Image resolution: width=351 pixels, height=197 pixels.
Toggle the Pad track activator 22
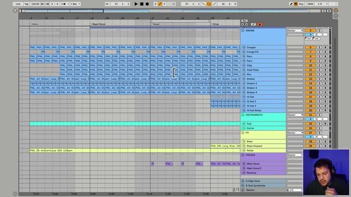pyautogui.click(x=310, y=124)
